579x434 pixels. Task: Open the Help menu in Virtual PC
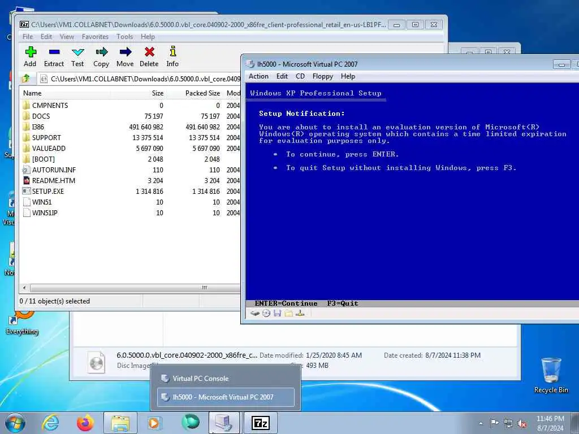click(348, 76)
